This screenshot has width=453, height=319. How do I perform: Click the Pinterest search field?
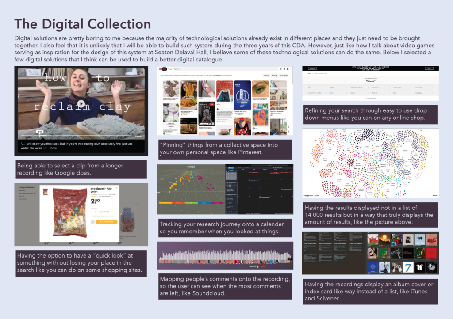[226, 69]
